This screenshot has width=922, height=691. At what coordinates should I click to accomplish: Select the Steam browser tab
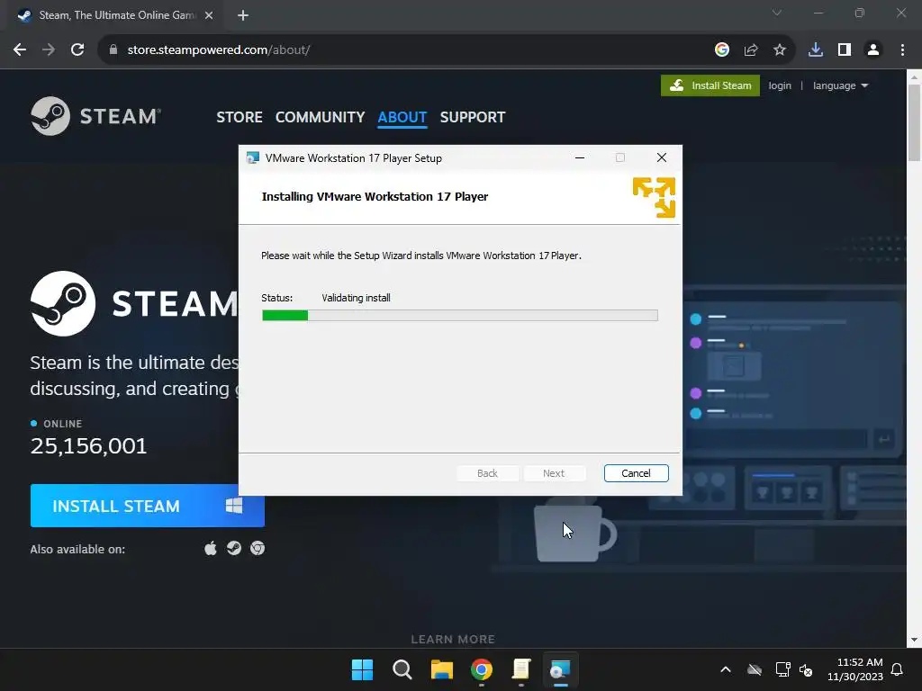[x=114, y=15]
